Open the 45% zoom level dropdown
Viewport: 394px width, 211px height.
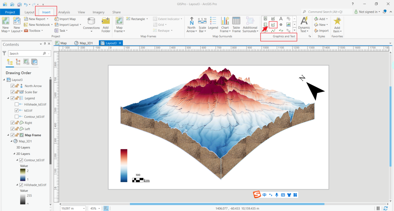(99, 208)
